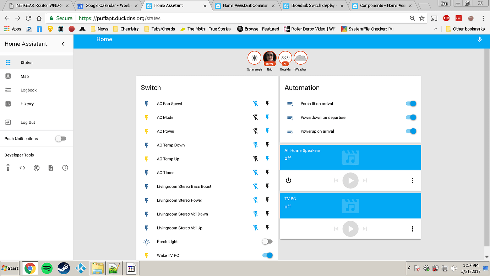Screen dimensions: 490x276
Task: Open History from the sidebar
Action: (37, 104)
